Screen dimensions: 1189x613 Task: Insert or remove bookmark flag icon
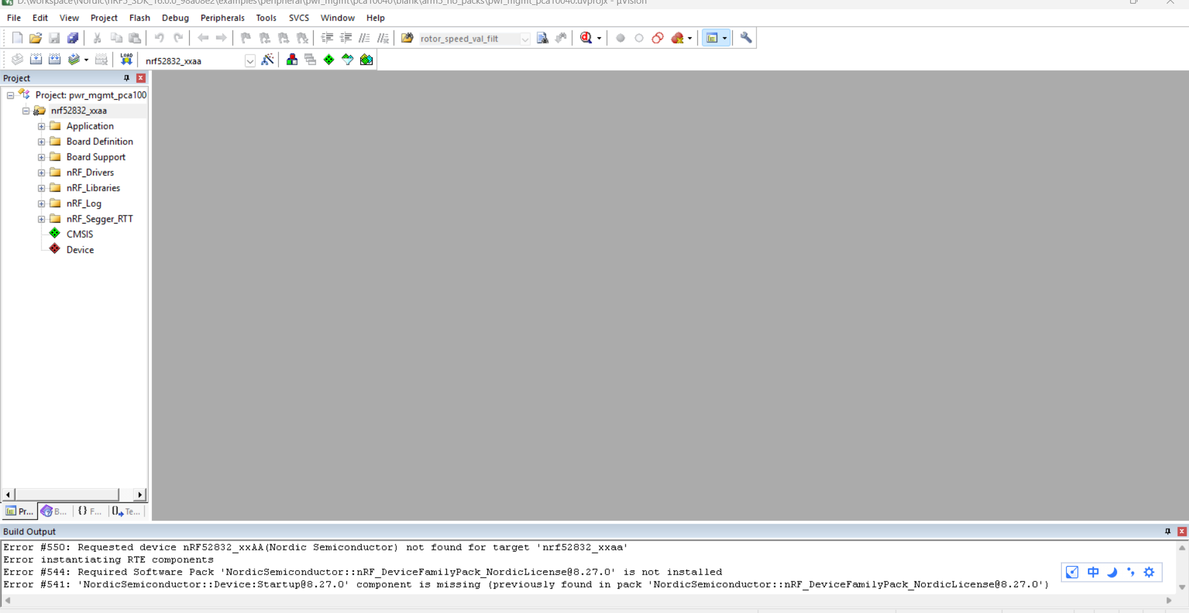246,38
